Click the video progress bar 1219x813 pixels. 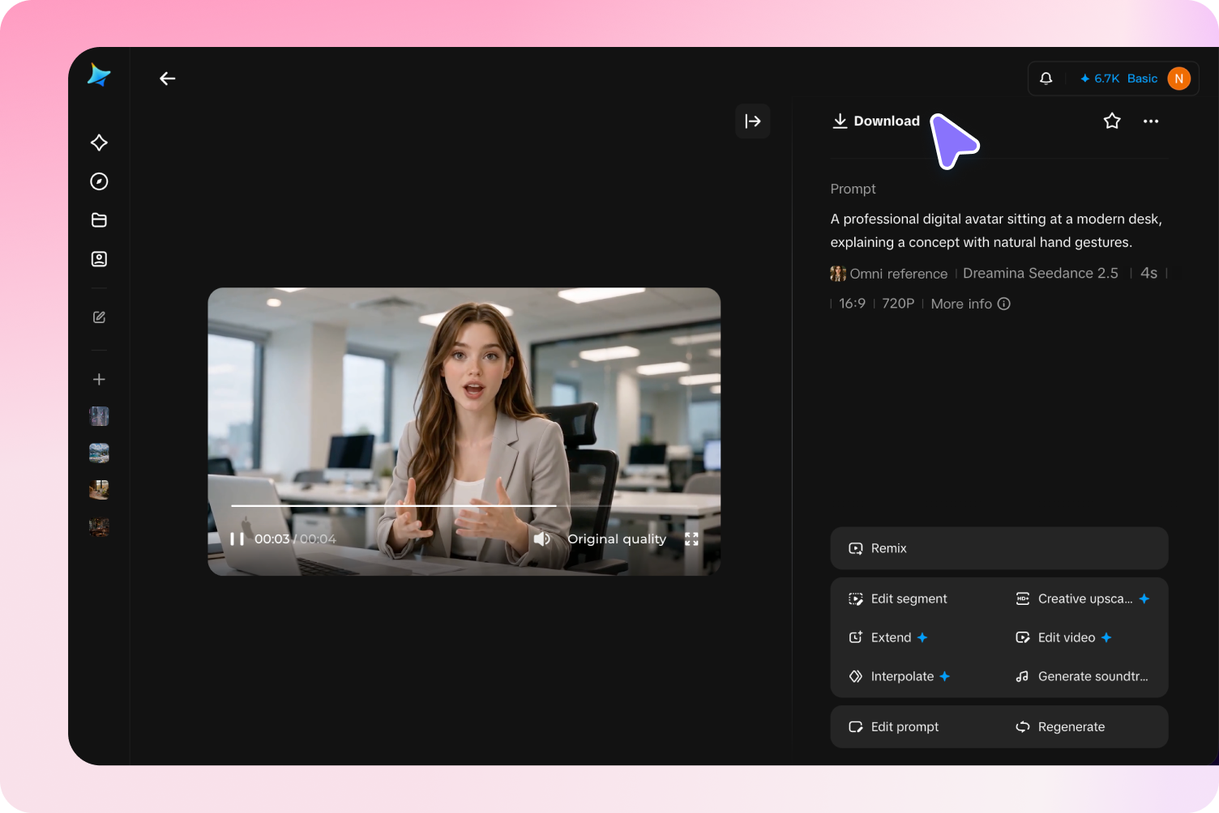(464, 505)
